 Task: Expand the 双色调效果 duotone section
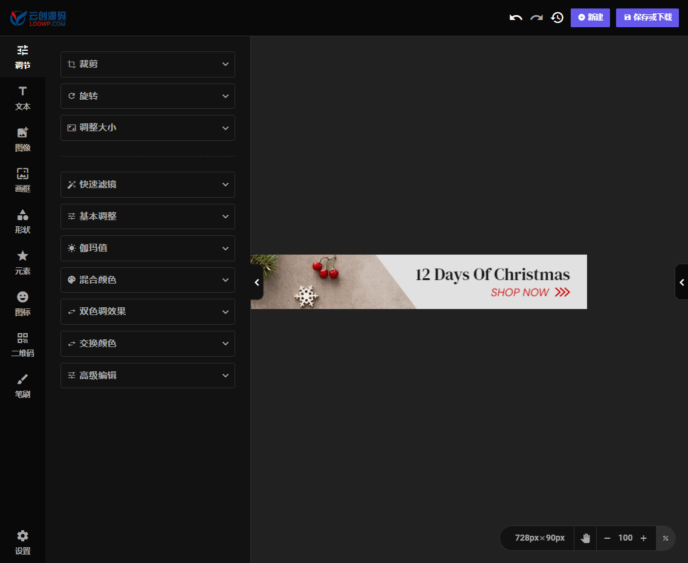point(148,311)
